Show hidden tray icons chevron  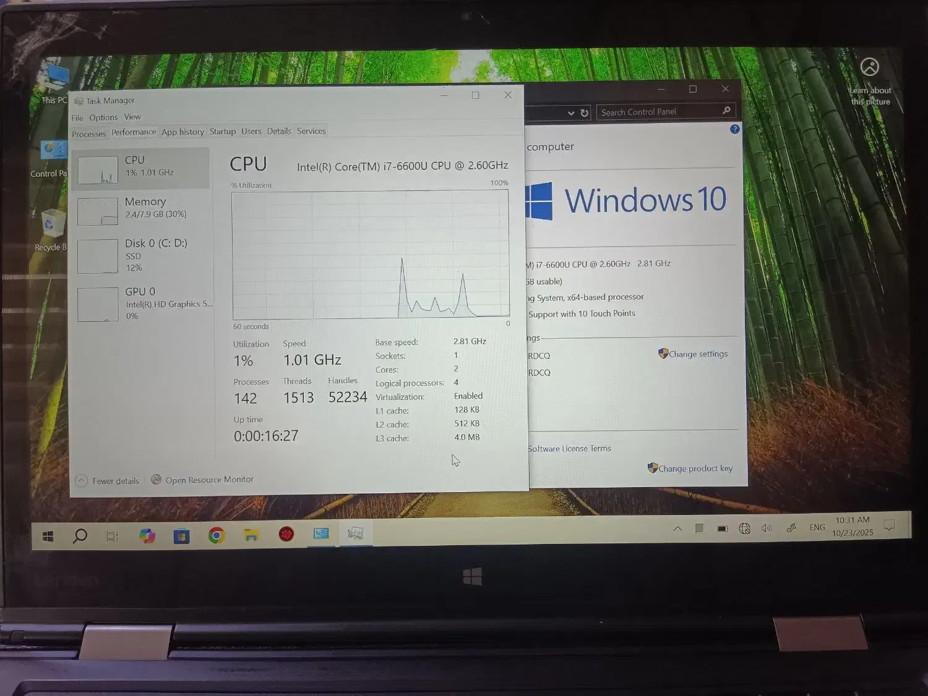click(x=677, y=529)
